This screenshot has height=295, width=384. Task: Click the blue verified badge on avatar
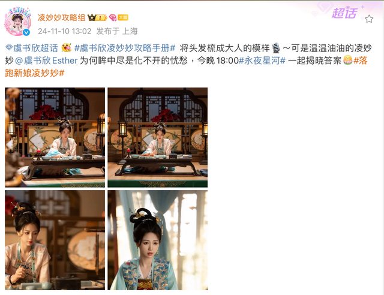(26, 32)
